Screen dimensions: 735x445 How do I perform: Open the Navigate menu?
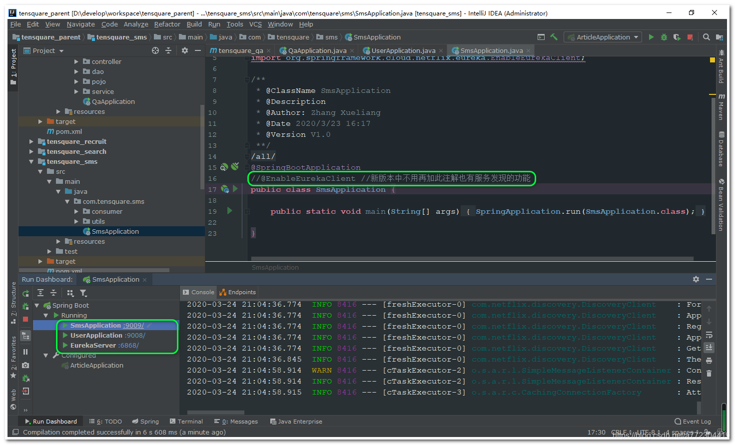click(x=80, y=24)
